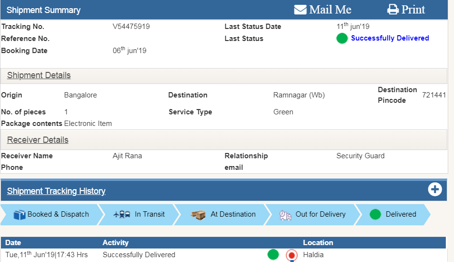
Task: Select the Booked & Dispatch stage
Action: pyautogui.click(x=58, y=215)
